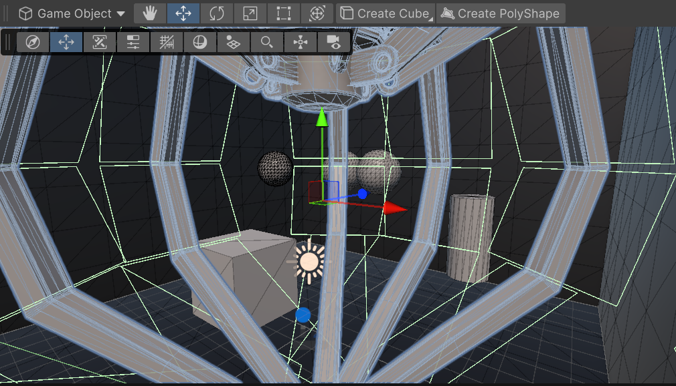Select the Rotate tool

[x=216, y=13]
